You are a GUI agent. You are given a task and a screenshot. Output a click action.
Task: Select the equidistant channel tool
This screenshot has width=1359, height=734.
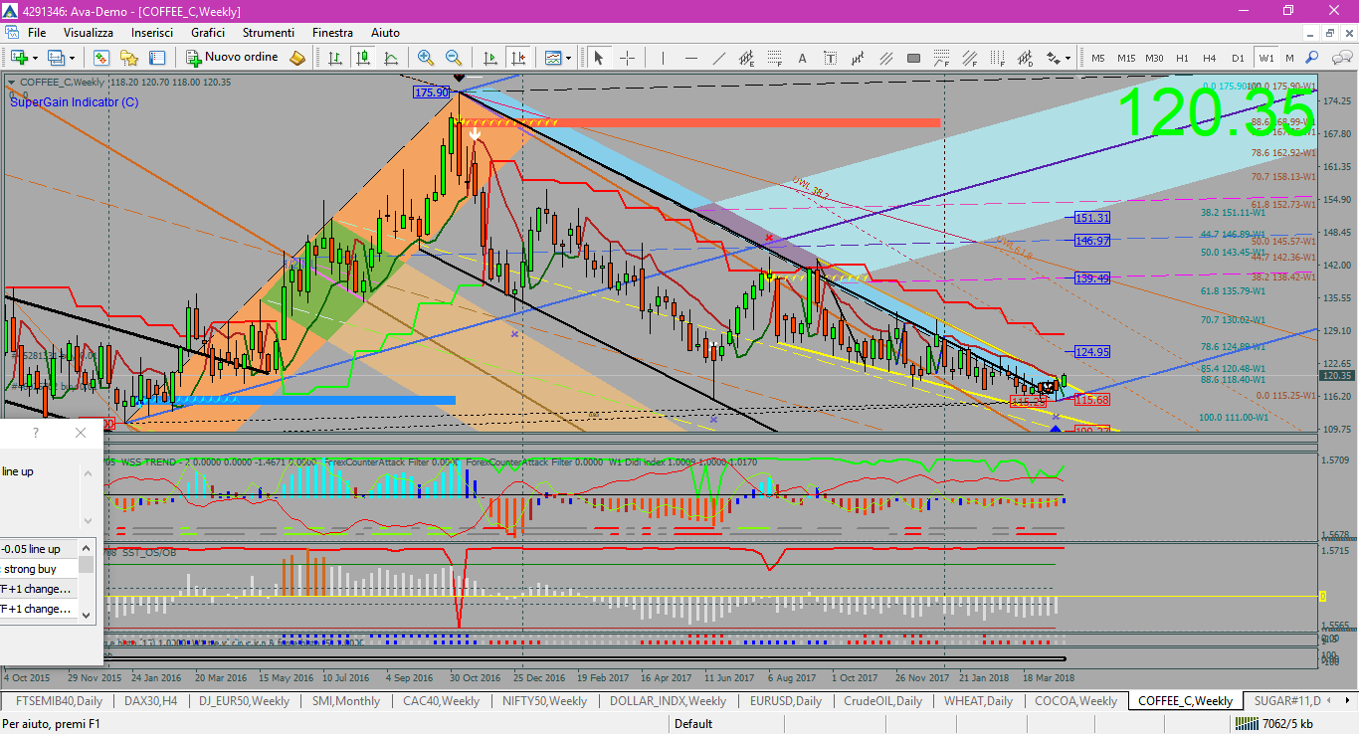tap(746, 58)
